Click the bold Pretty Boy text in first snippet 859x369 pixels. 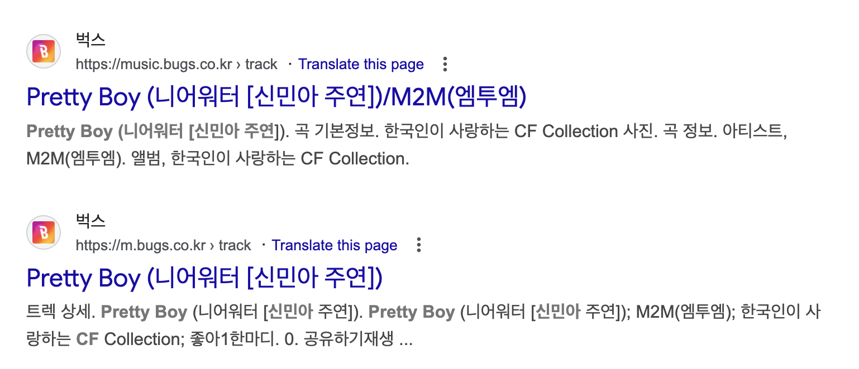pos(69,132)
